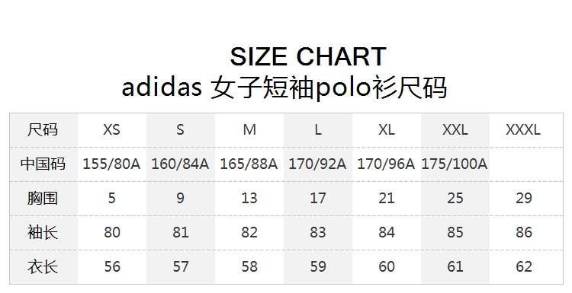This screenshot has height=293, width=572.
Task: Select the M size column header
Action: click(x=249, y=129)
